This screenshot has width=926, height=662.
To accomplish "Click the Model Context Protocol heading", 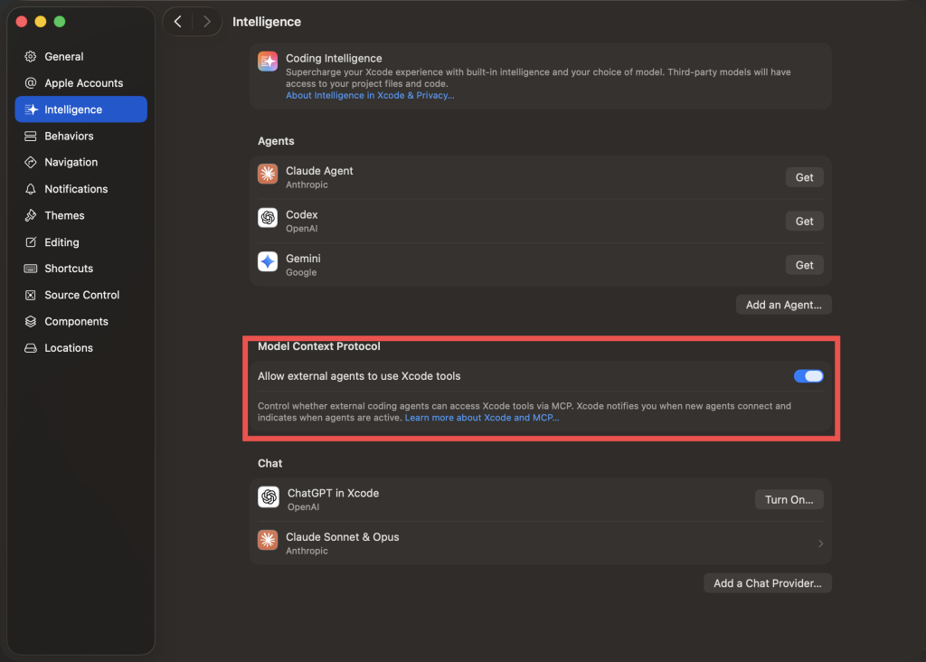I will click(319, 346).
